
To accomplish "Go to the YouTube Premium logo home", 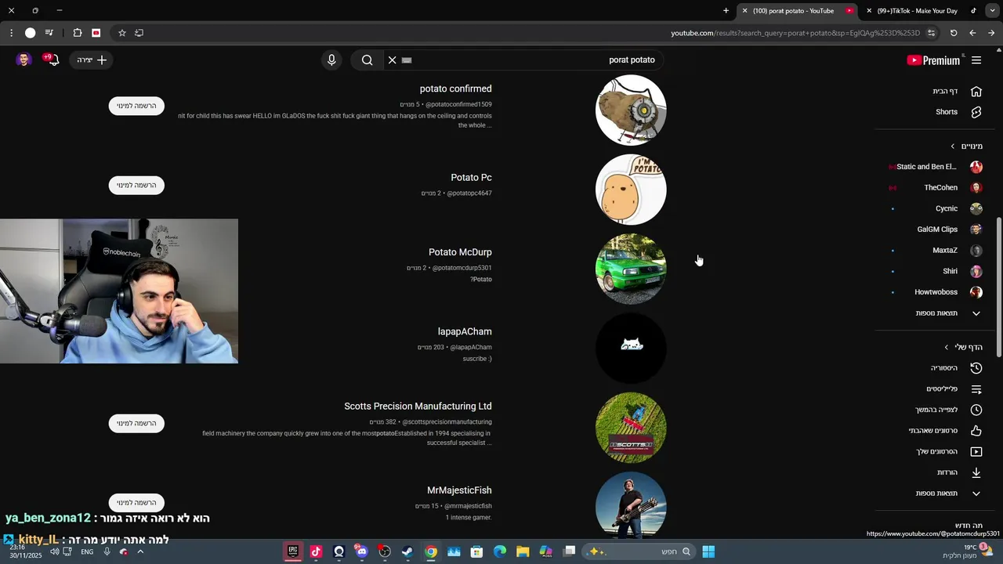I will (933, 60).
